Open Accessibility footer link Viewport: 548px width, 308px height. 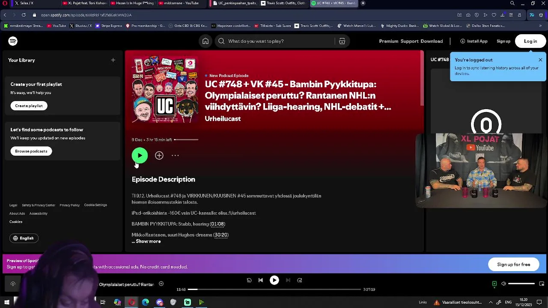point(39,213)
